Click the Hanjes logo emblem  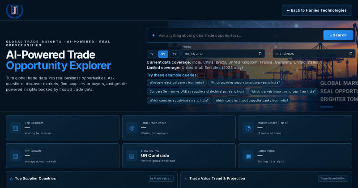pyautogui.click(x=15, y=11)
